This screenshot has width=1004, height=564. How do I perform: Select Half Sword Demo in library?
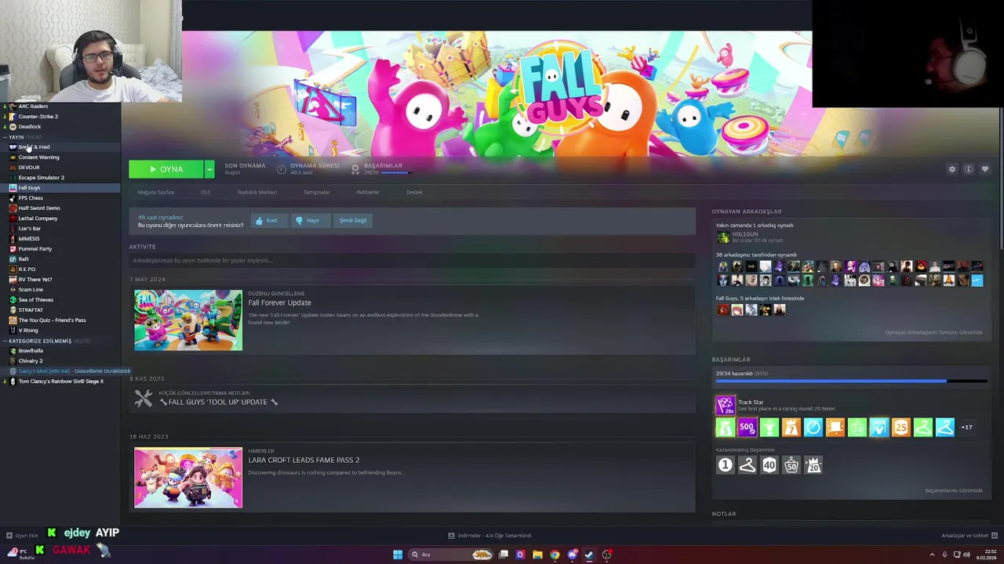(x=38, y=208)
